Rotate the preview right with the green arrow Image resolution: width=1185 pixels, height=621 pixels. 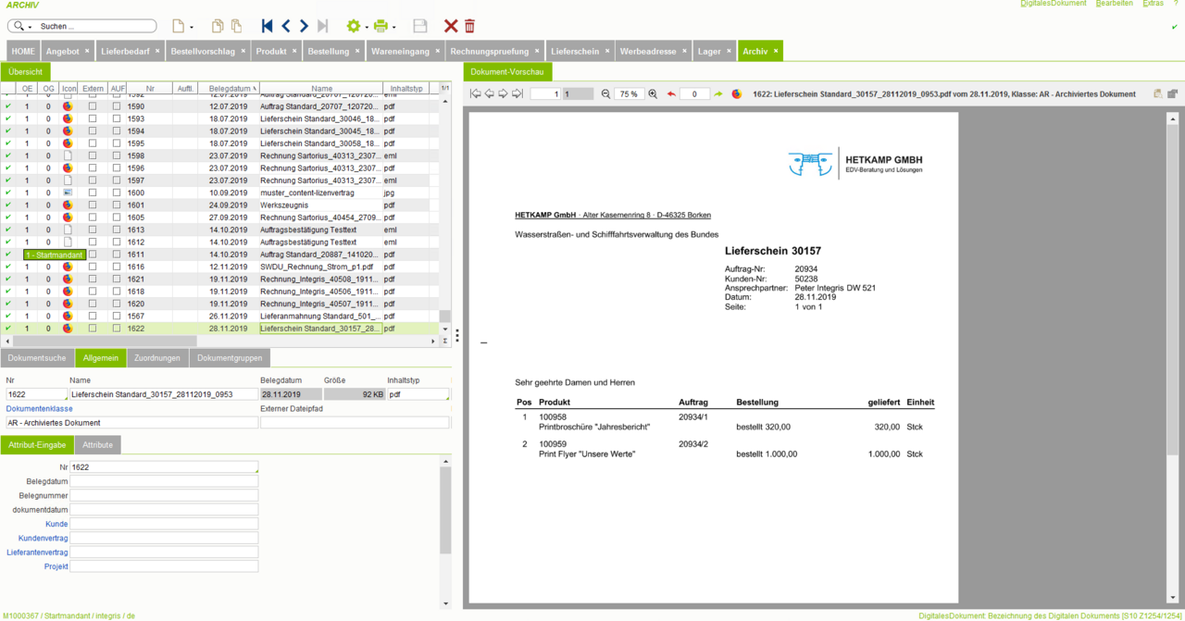717,93
